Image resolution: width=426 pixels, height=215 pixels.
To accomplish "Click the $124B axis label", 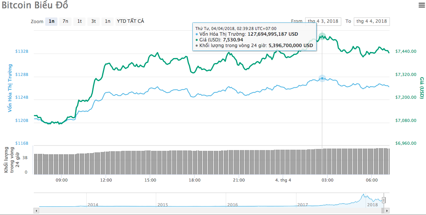I will point(22,98).
